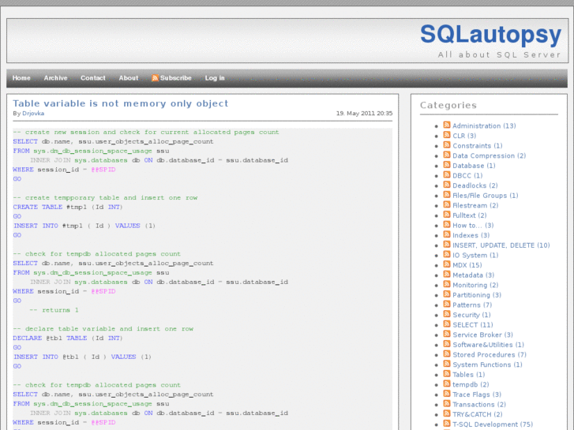
Task: Open the SQLautopsy site title link
Action: point(490,36)
